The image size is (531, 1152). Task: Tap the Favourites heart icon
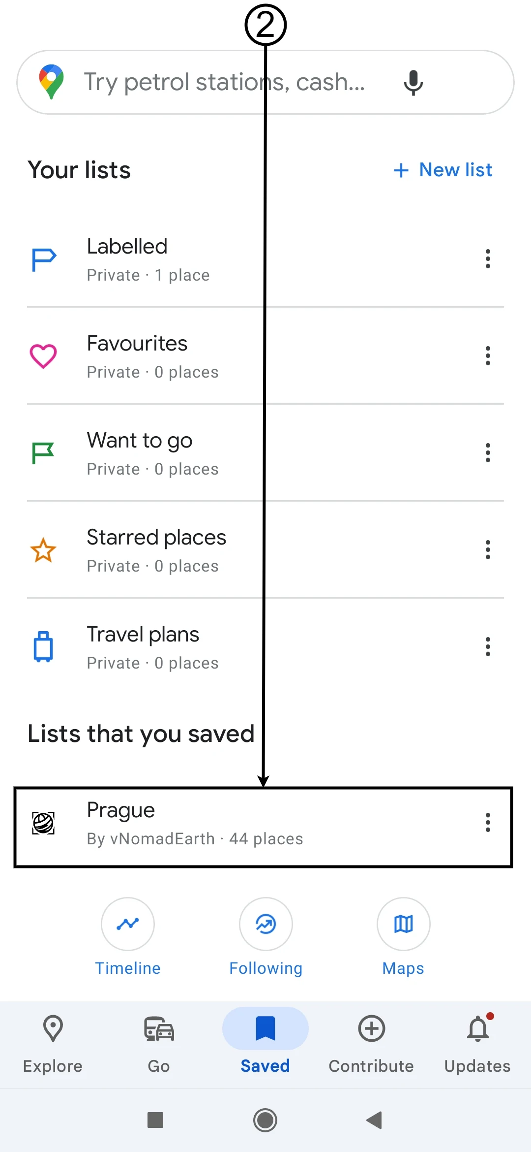tap(43, 356)
